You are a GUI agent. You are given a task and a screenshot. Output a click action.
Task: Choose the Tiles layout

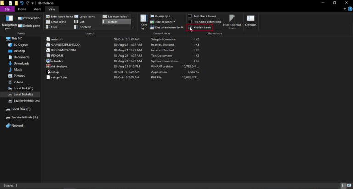[51, 27]
